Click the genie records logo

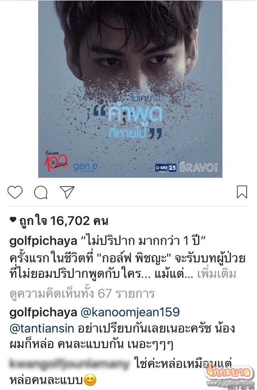coord(86,167)
